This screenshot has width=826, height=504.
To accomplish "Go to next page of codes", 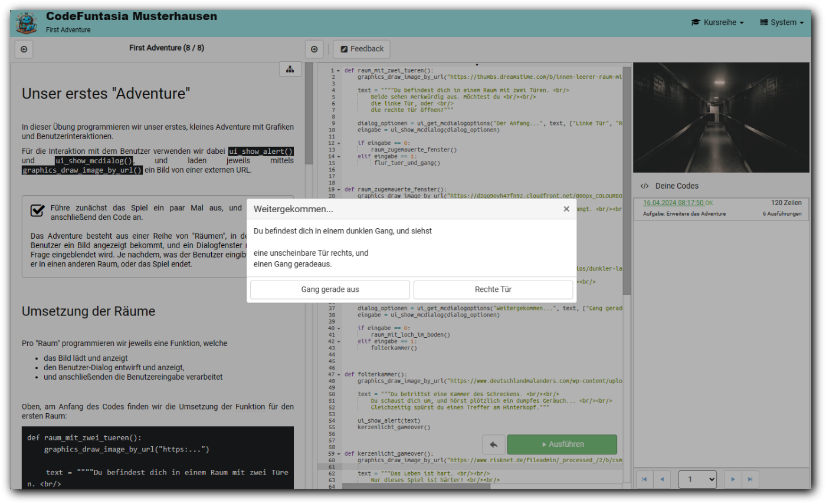I will tap(733, 479).
